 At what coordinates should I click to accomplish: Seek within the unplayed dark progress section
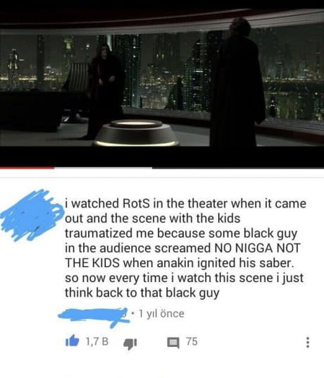(x=238, y=168)
